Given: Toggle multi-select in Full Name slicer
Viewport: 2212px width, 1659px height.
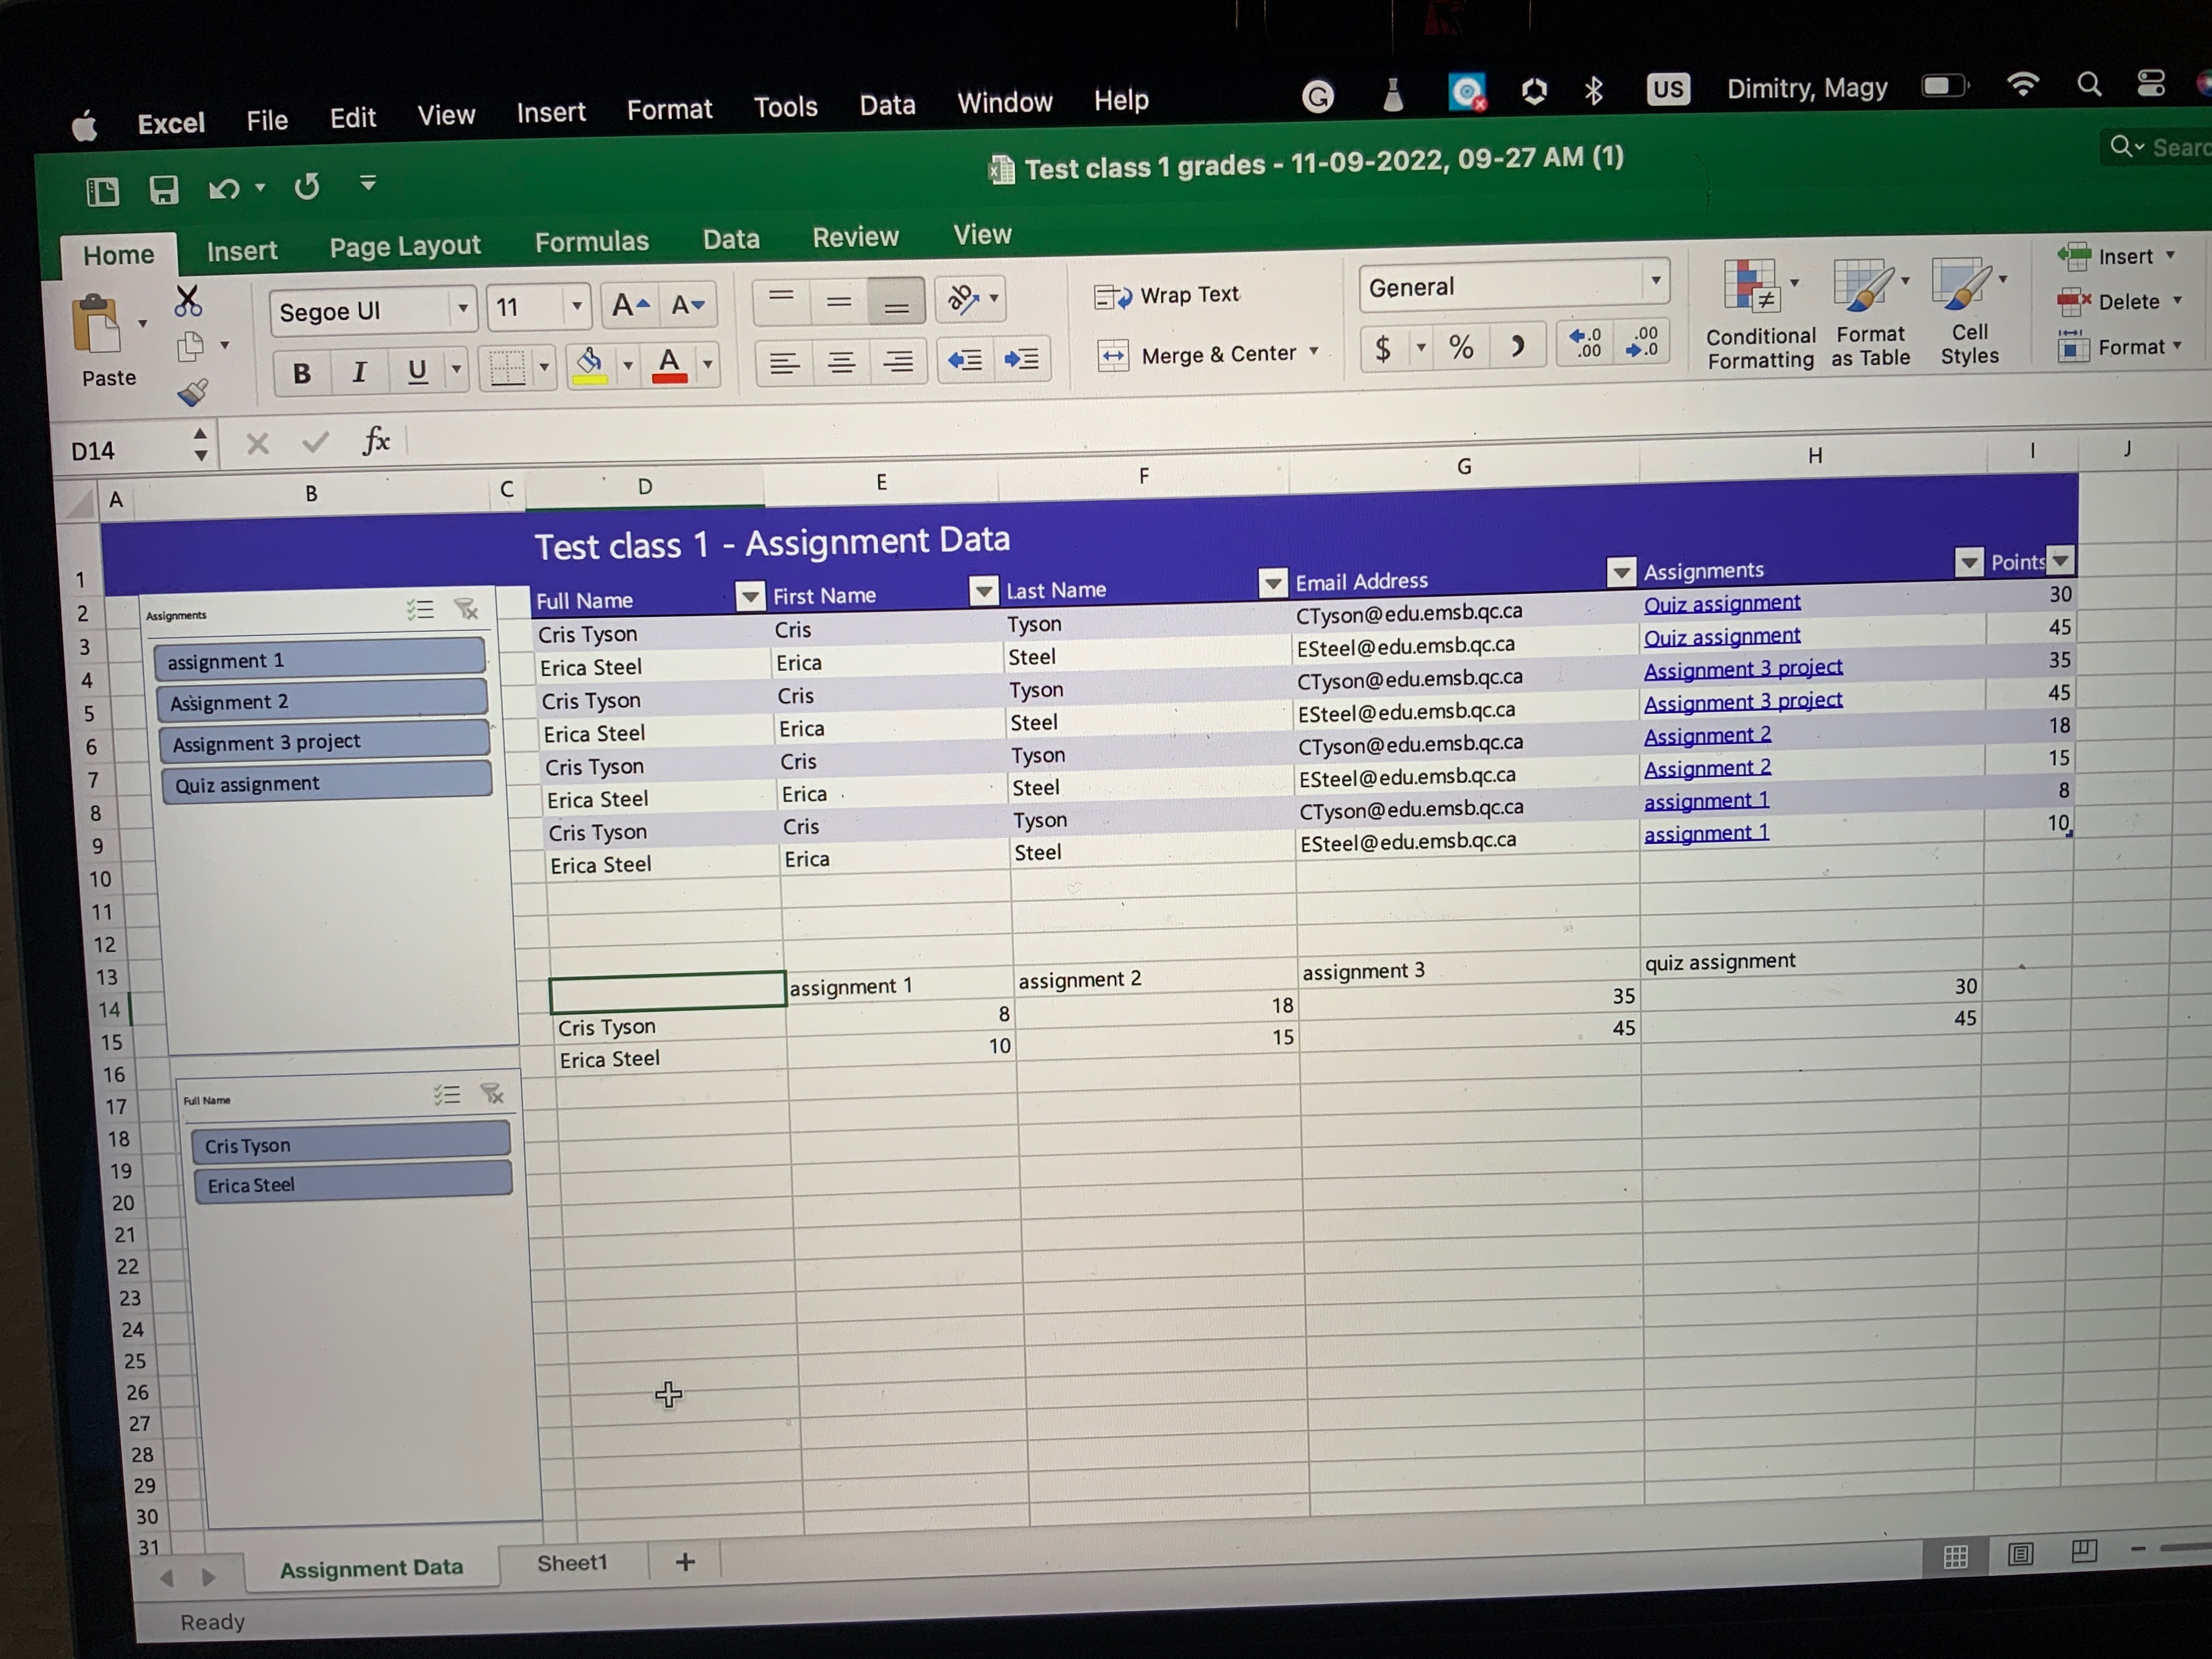Looking at the screenshot, I should [x=447, y=1095].
